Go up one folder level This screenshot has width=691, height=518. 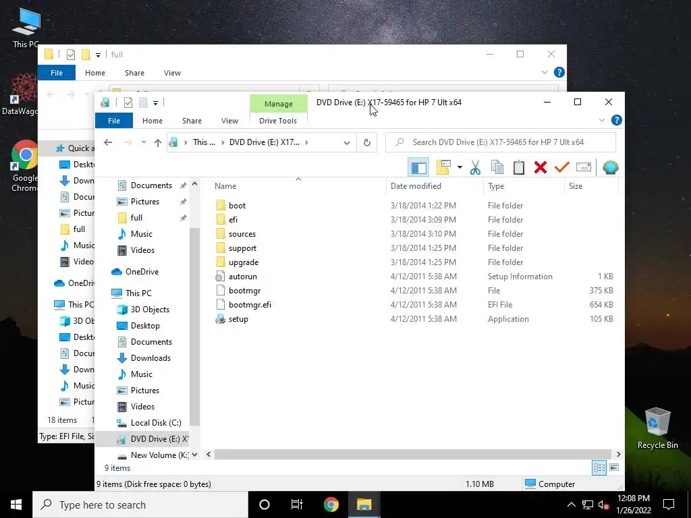click(158, 142)
